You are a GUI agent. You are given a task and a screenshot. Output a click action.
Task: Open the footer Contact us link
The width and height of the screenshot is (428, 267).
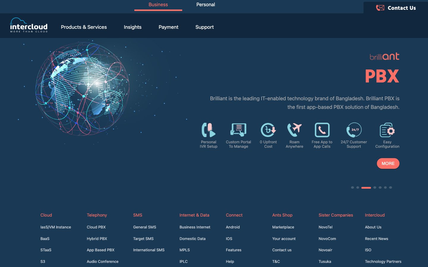pos(282,250)
